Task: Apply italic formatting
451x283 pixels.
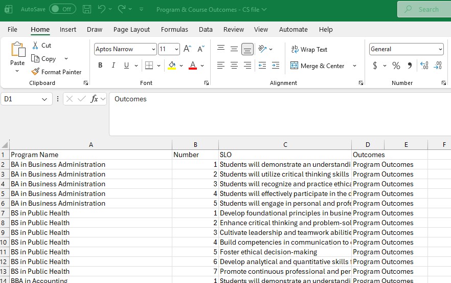Action: pos(114,66)
